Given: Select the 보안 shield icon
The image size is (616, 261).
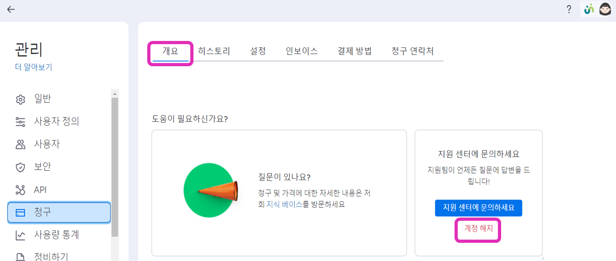Looking at the screenshot, I should 21,167.
